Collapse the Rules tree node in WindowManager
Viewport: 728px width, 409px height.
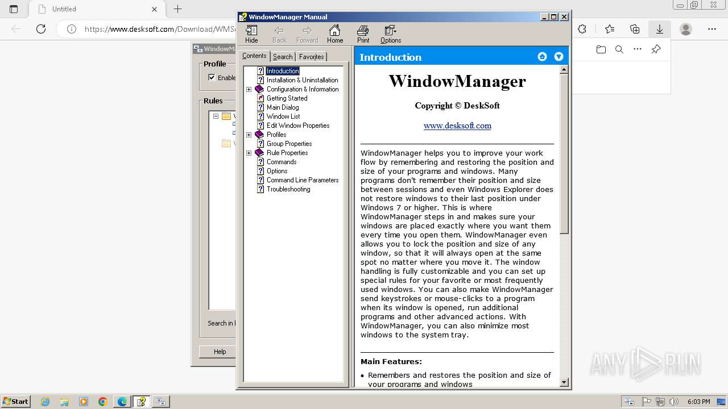(216, 116)
